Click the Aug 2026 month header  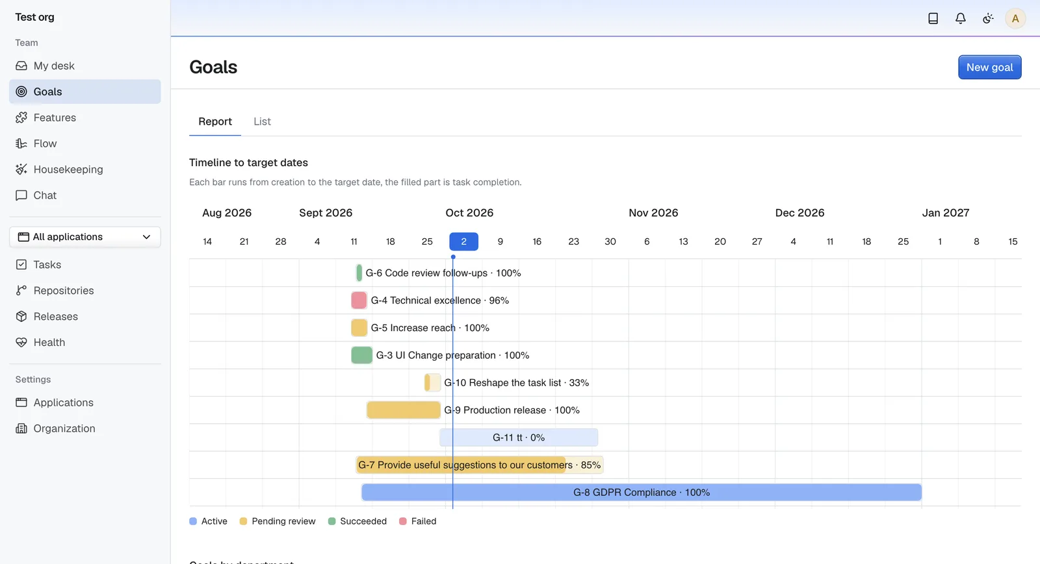pos(227,213)
